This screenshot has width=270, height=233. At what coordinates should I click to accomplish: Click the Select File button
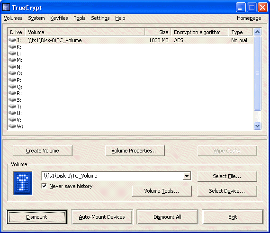[227, 176]
